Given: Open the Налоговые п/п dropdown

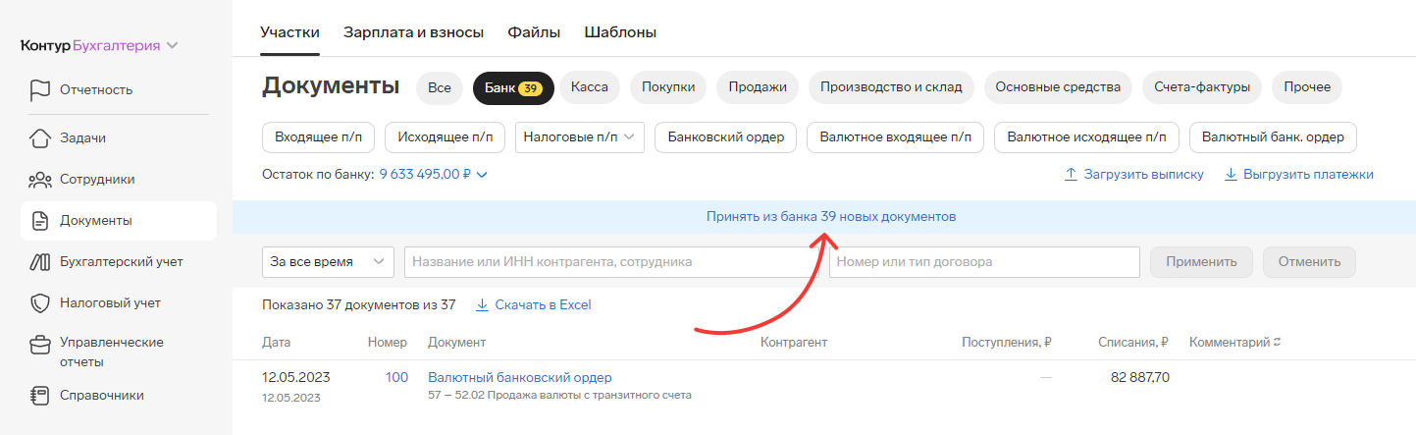Looking at the screenshot, I should 579,137.
